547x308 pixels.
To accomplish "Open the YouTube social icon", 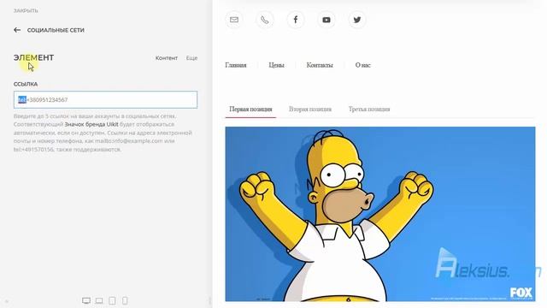I will 326,20.
